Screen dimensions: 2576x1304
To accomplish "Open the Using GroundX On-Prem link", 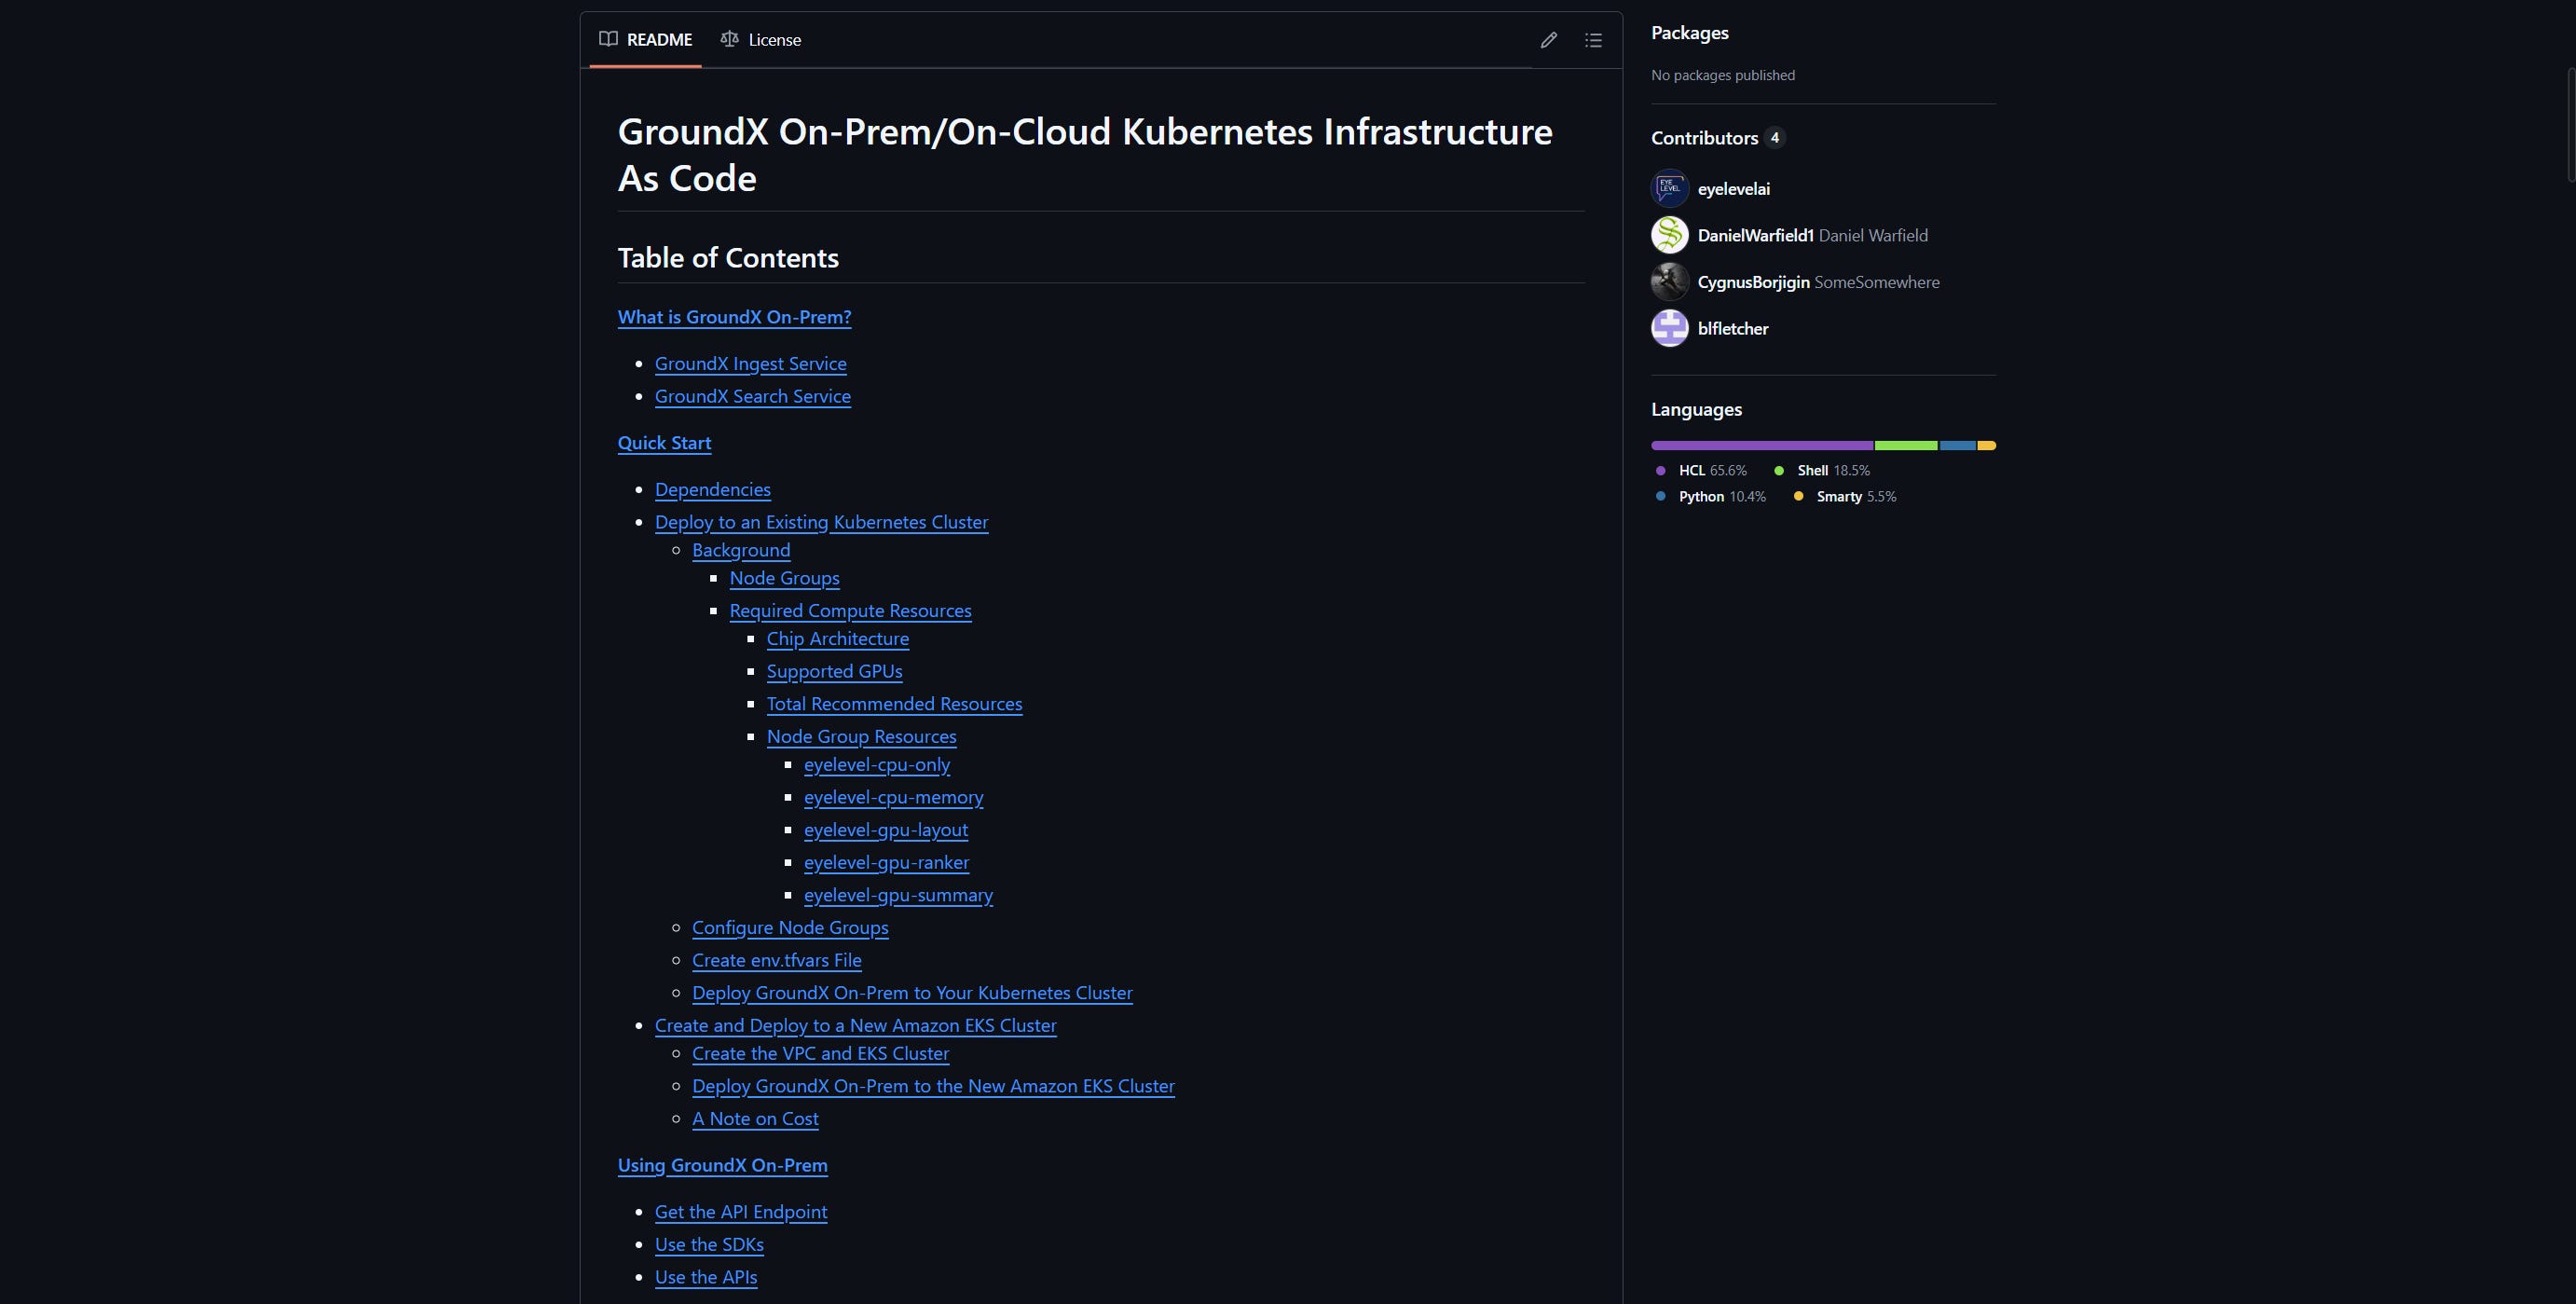I will [722, 1165].
